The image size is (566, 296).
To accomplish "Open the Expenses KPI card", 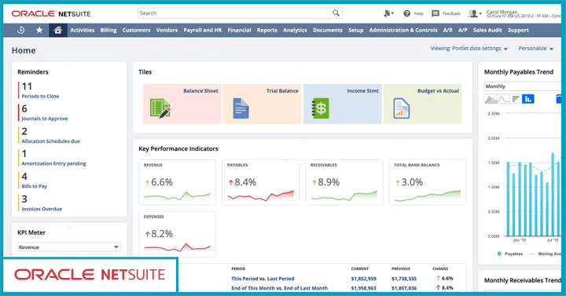I will tap(177, 234).
